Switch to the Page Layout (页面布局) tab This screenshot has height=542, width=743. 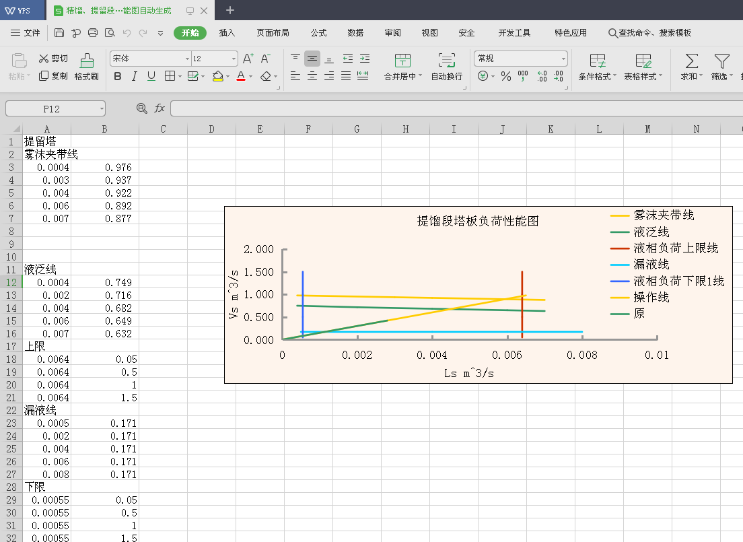pyautogui.click(x=273, y=33)
